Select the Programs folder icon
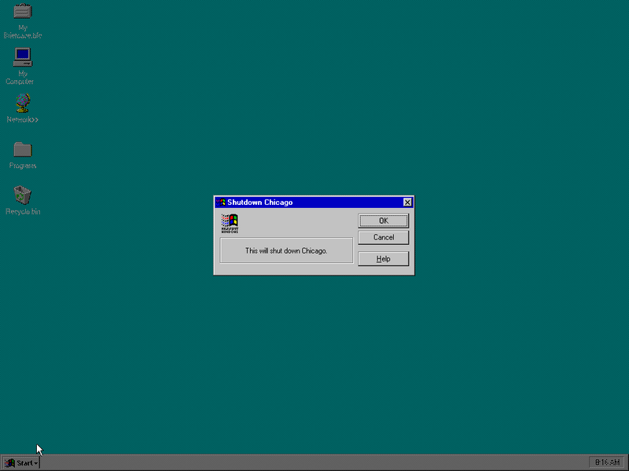Viewport: 629px width, 471px height. (x=23, y=149)
